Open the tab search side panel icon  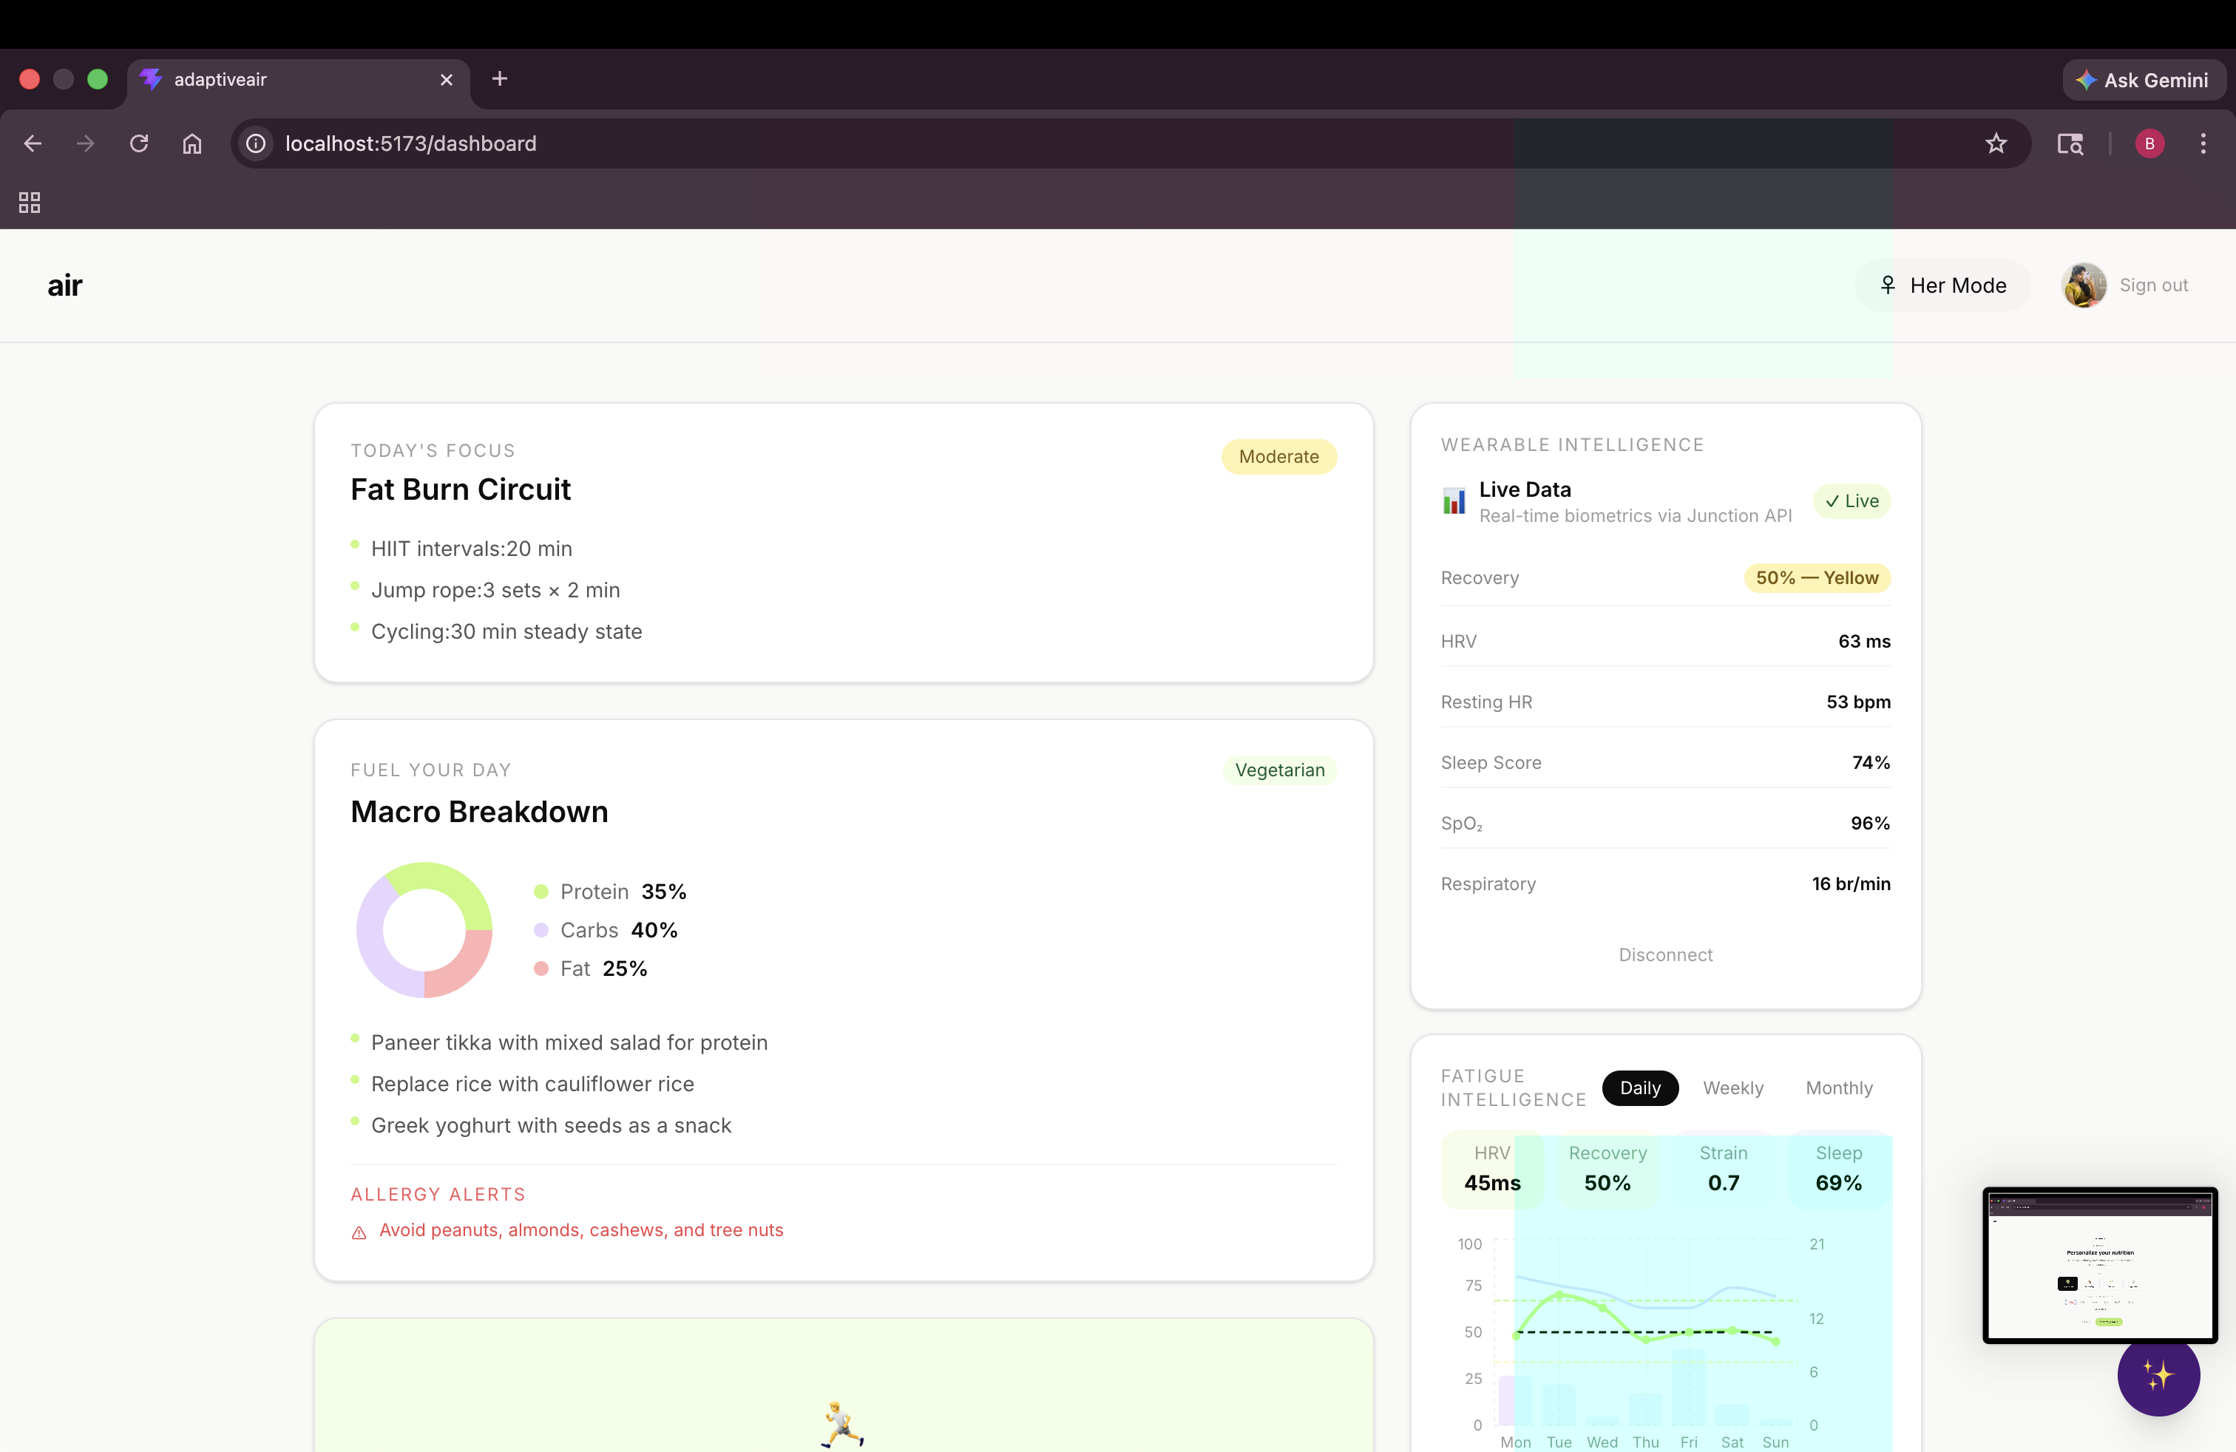[x=2070, y=143]
